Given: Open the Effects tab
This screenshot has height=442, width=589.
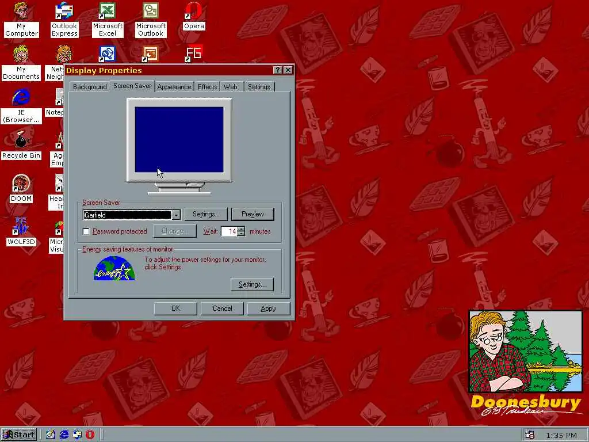Looking at the screenshot, I should click(x=207, y=87).
